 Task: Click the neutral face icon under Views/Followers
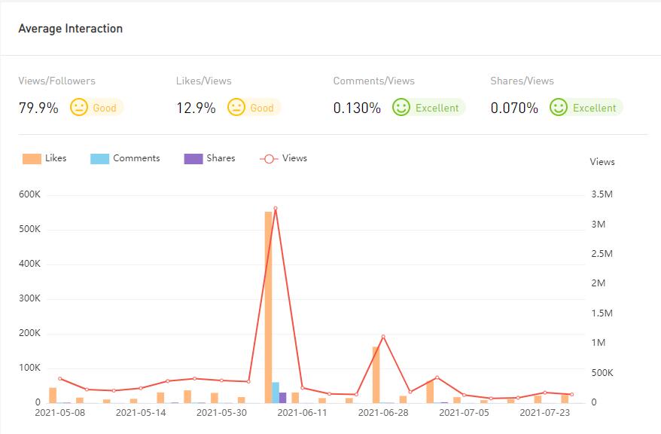79,108
